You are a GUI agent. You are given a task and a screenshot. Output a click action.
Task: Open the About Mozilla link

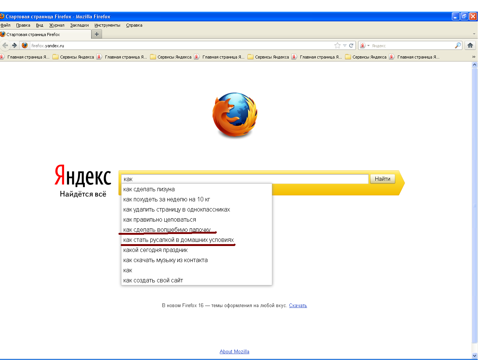234,352
